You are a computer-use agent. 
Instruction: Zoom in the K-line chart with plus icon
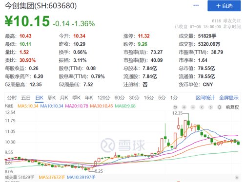(x=184, y=107)
